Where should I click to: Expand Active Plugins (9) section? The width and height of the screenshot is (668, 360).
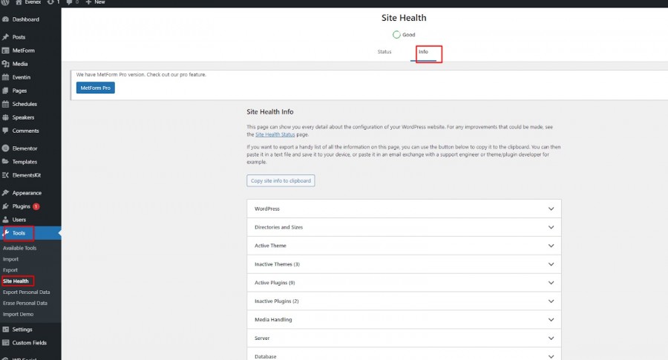[404, 283]
